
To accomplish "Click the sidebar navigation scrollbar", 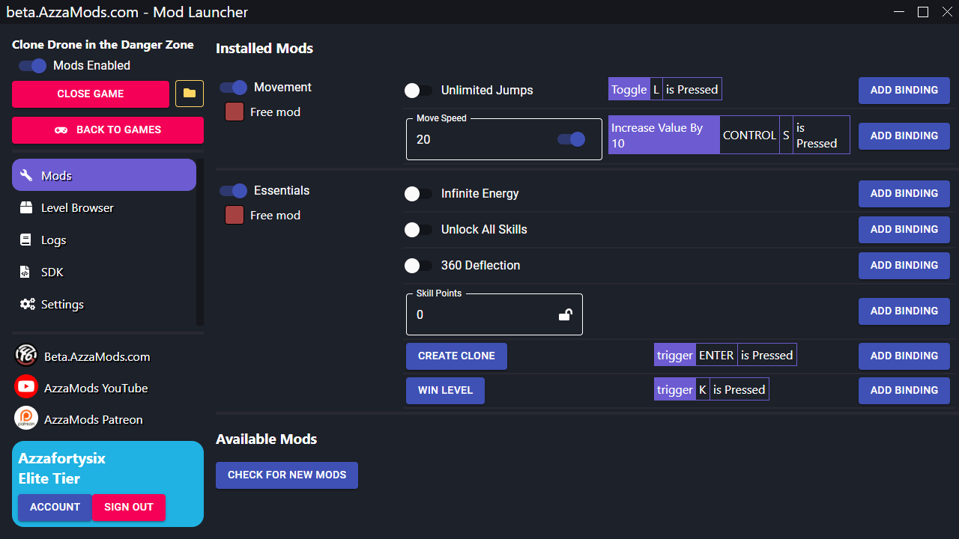I will pos(200,242).
